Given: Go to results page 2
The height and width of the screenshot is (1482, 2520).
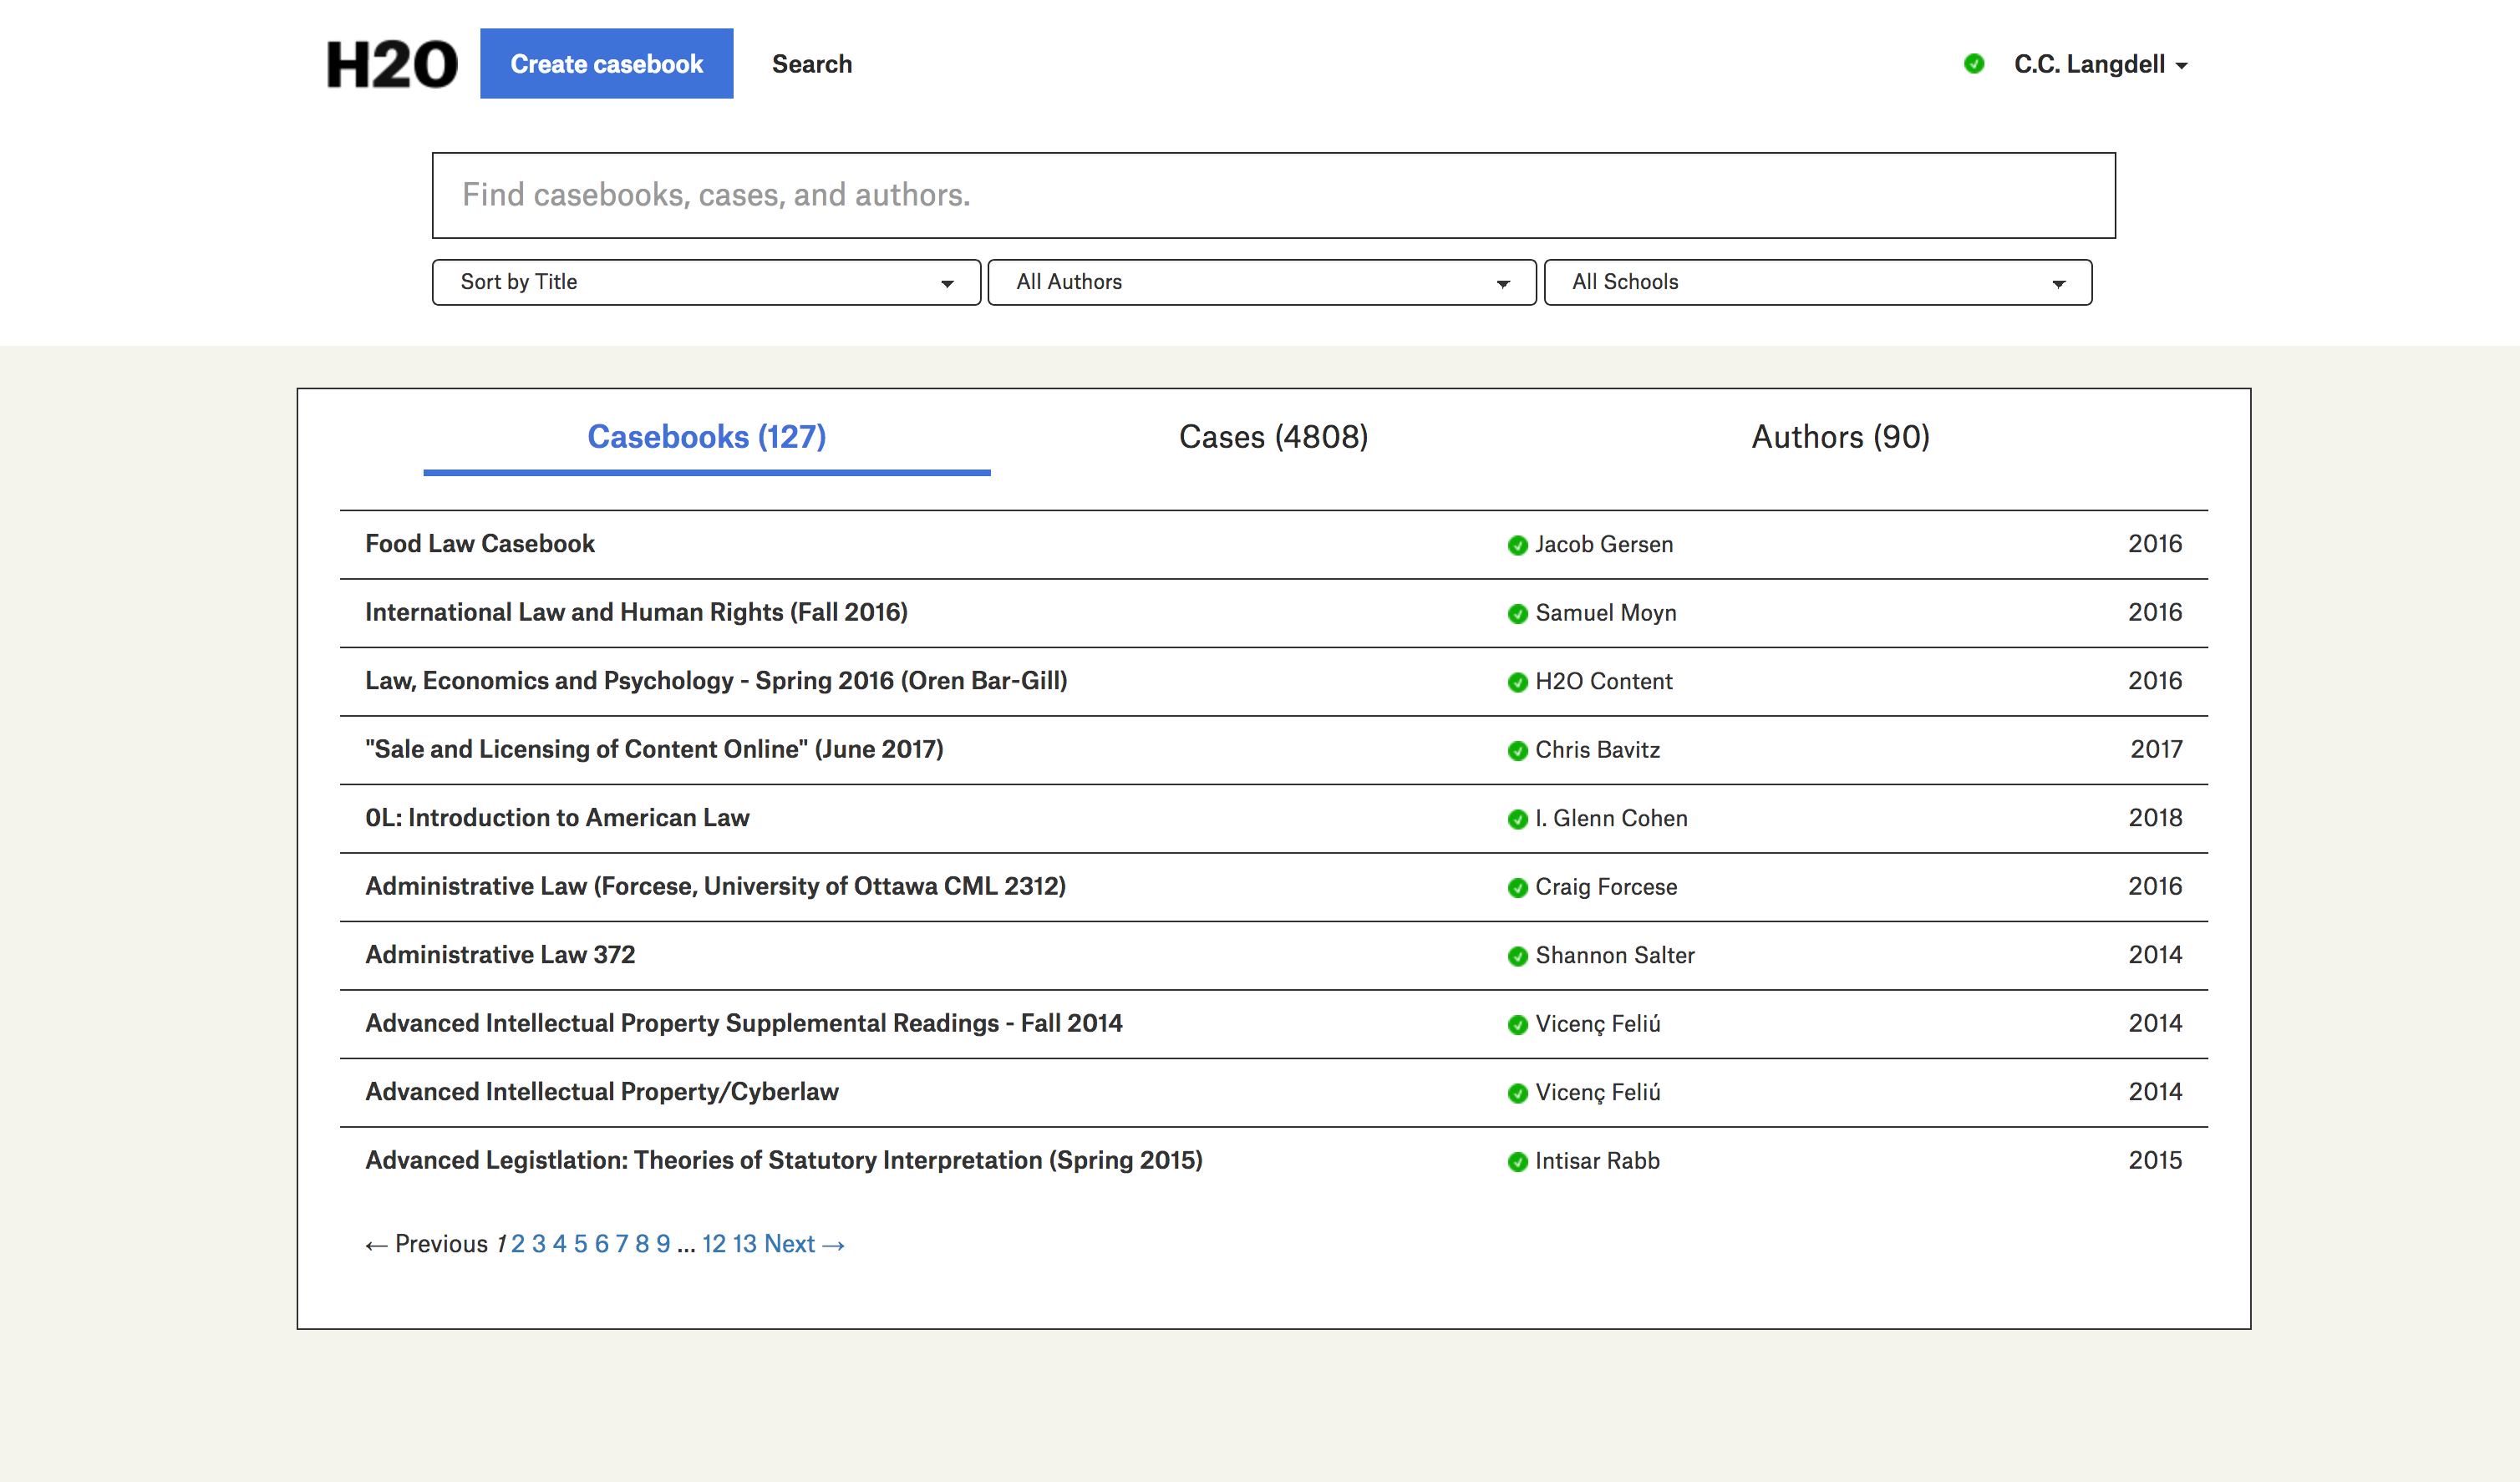Looking at the screenshot, I should [x=518, y=1244].
